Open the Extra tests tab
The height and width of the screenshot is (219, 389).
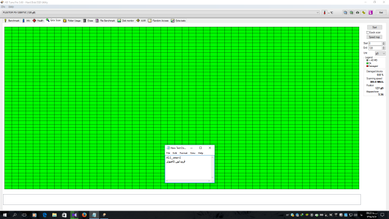click(178, 21)
